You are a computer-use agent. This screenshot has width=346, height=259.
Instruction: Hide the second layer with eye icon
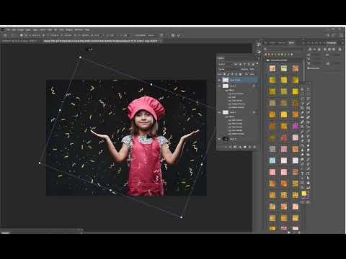coord(219,86)
